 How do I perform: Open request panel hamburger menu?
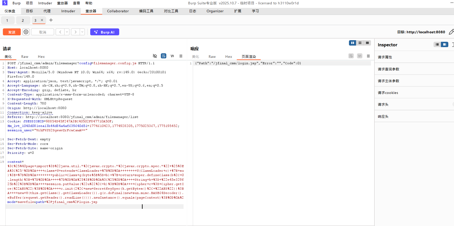(181, 56)
